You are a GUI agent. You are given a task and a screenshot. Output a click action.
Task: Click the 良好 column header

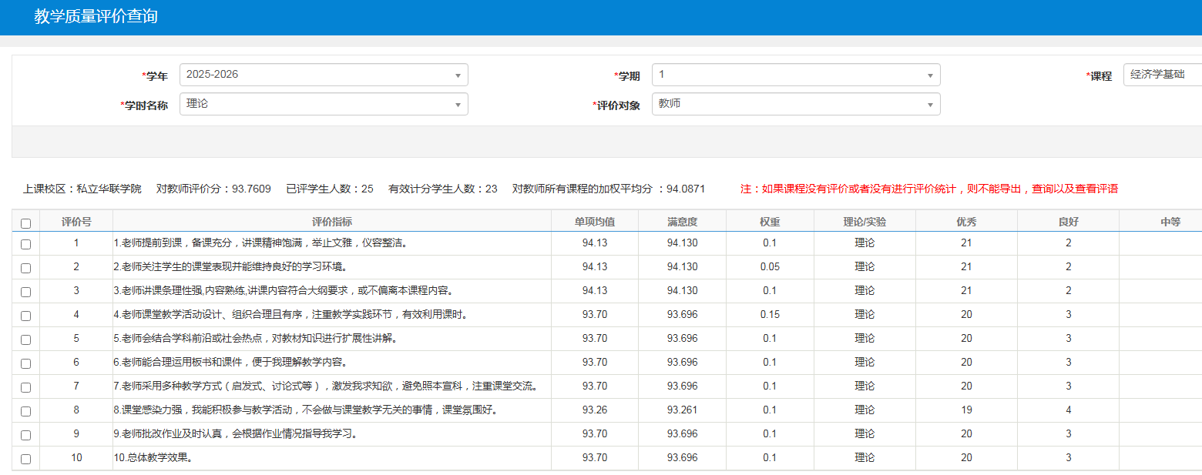pyautogui.click(x=1068, y=222)
